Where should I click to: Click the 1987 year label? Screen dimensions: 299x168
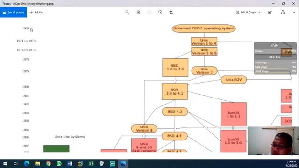(26, 146)
